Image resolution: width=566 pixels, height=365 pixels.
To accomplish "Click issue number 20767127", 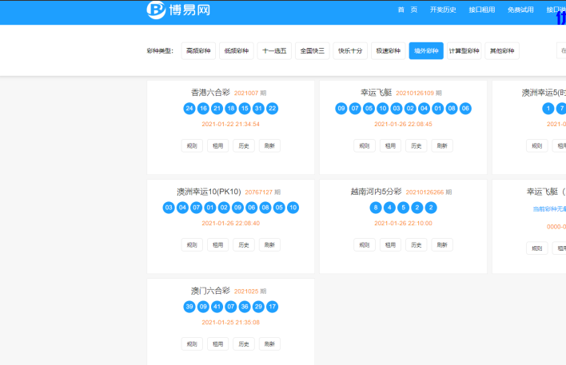I will pyautogui.click(x=258, y=192).
